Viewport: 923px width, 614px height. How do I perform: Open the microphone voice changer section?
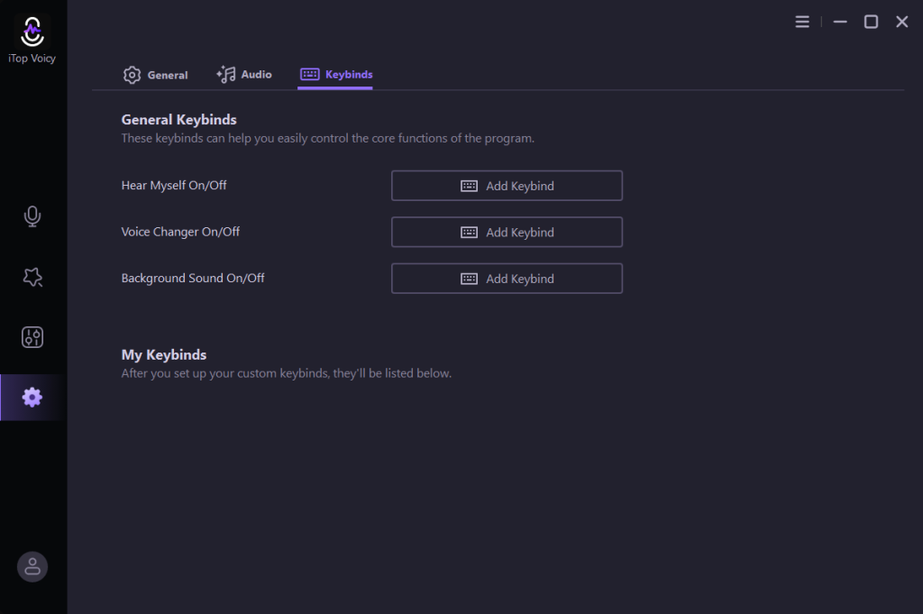tap(32, 216)
